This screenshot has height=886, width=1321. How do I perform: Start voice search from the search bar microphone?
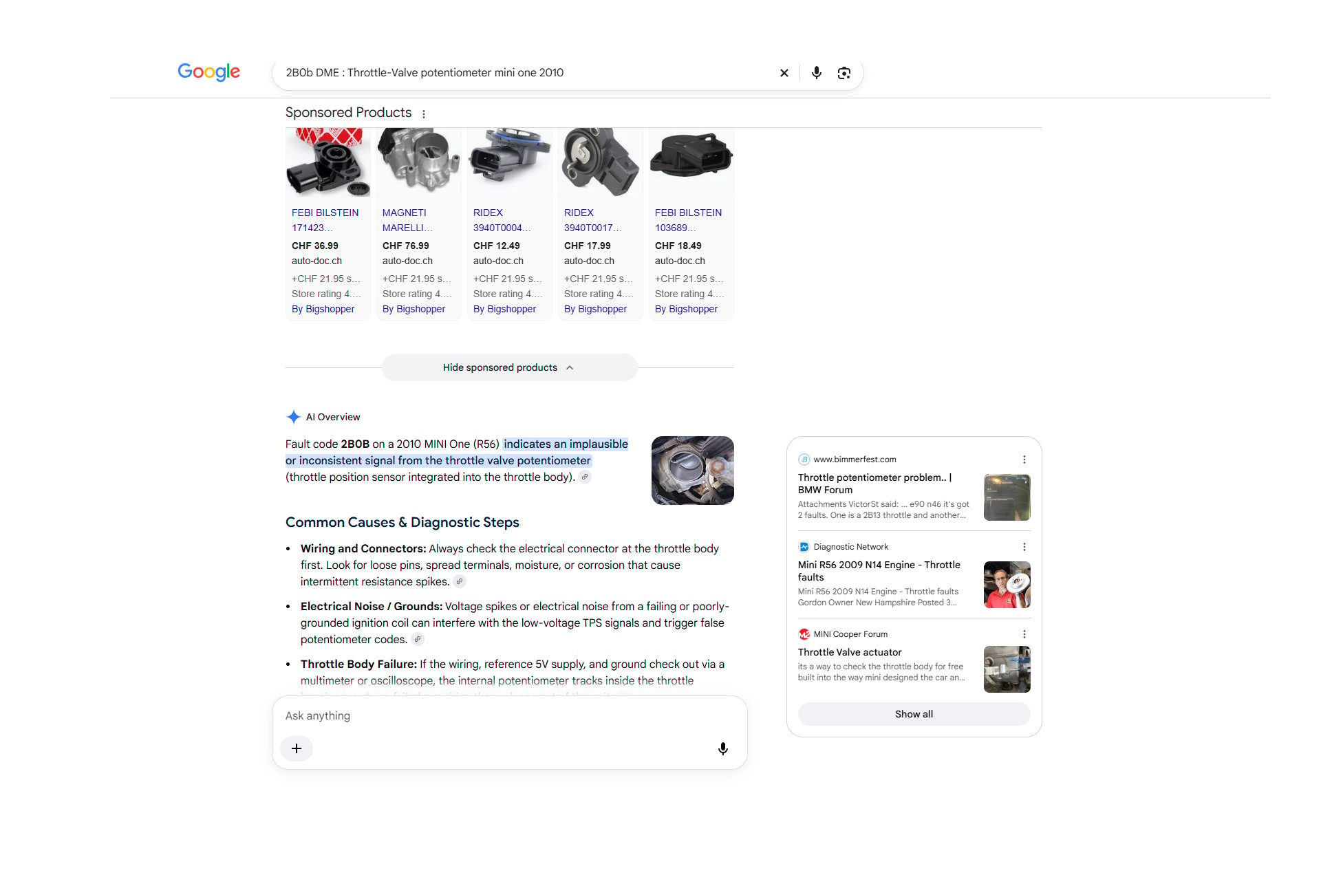[817, 73]
